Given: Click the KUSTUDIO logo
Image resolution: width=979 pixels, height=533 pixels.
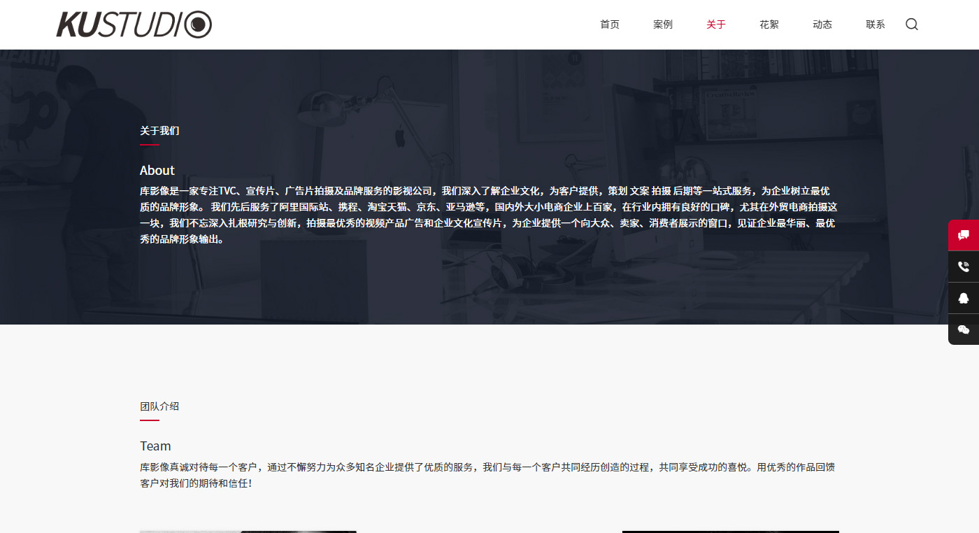Looking at the screenshot, I should [134, 24].
